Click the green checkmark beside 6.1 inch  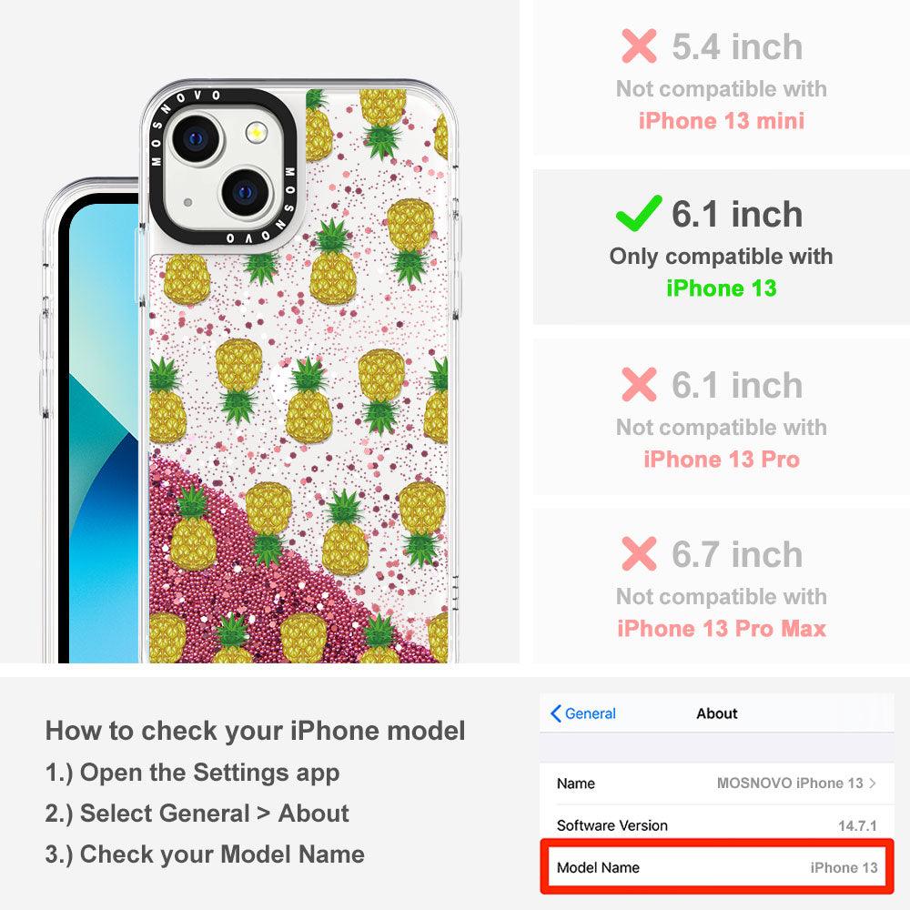point(639,213)
